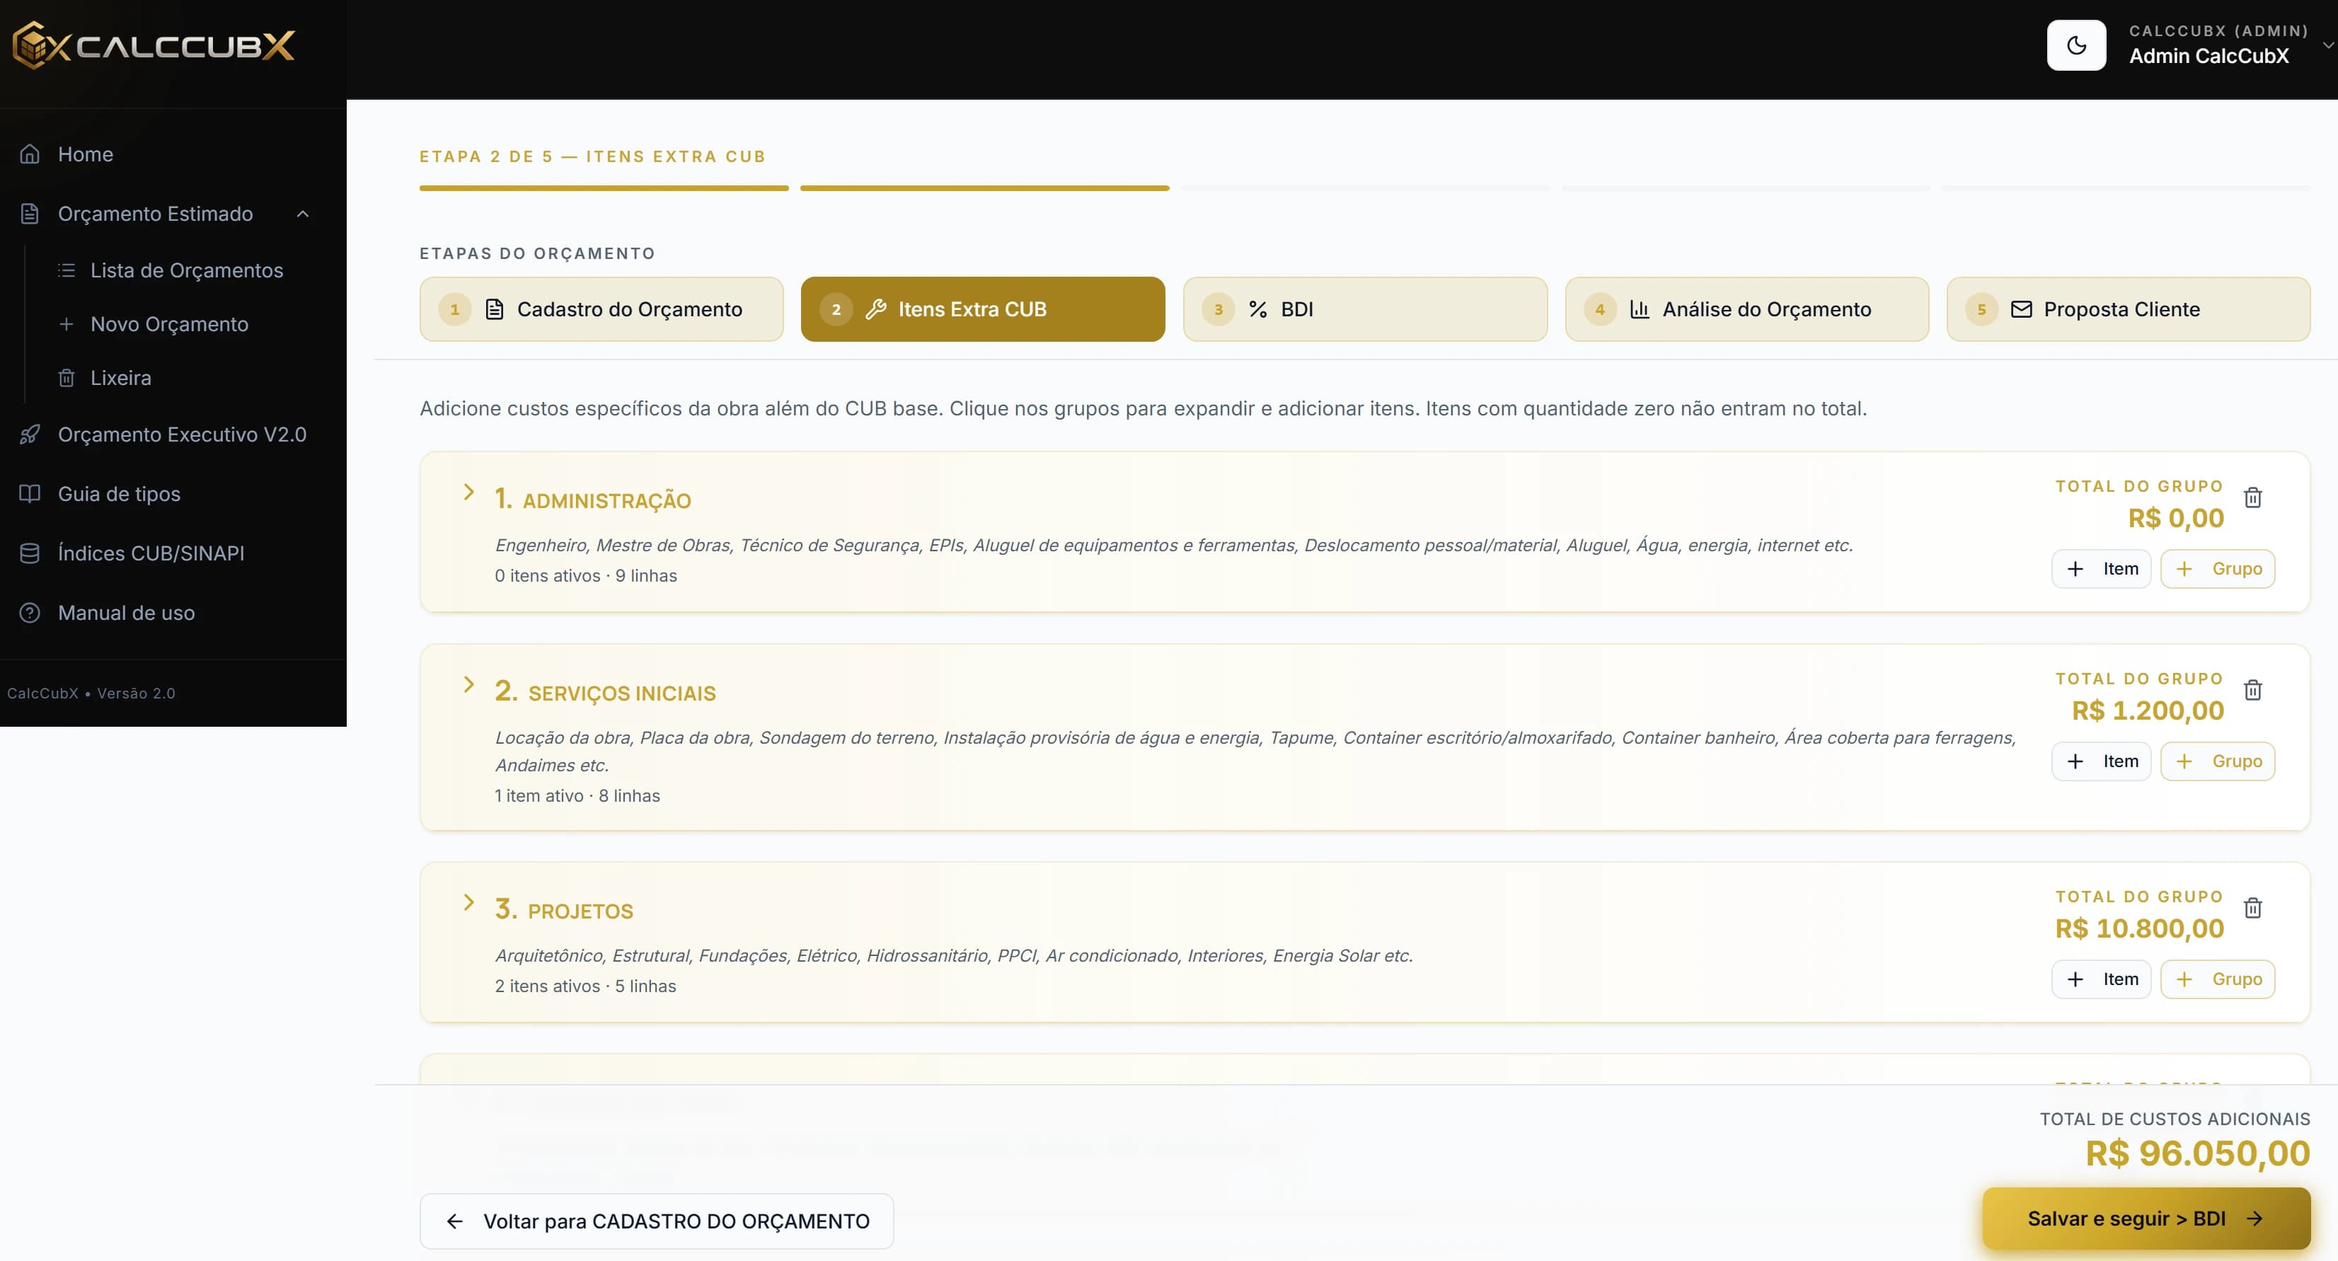
Task: Click Salvar e seguir > BDI
Action: (2146, 1219)
